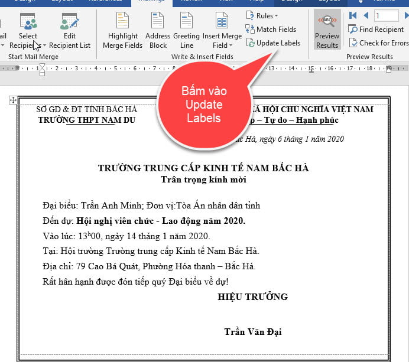Screen dimensions: 409x362
Task: Click the 'Rất hân hạnh được đón tiếp' line
Action: 135,282
